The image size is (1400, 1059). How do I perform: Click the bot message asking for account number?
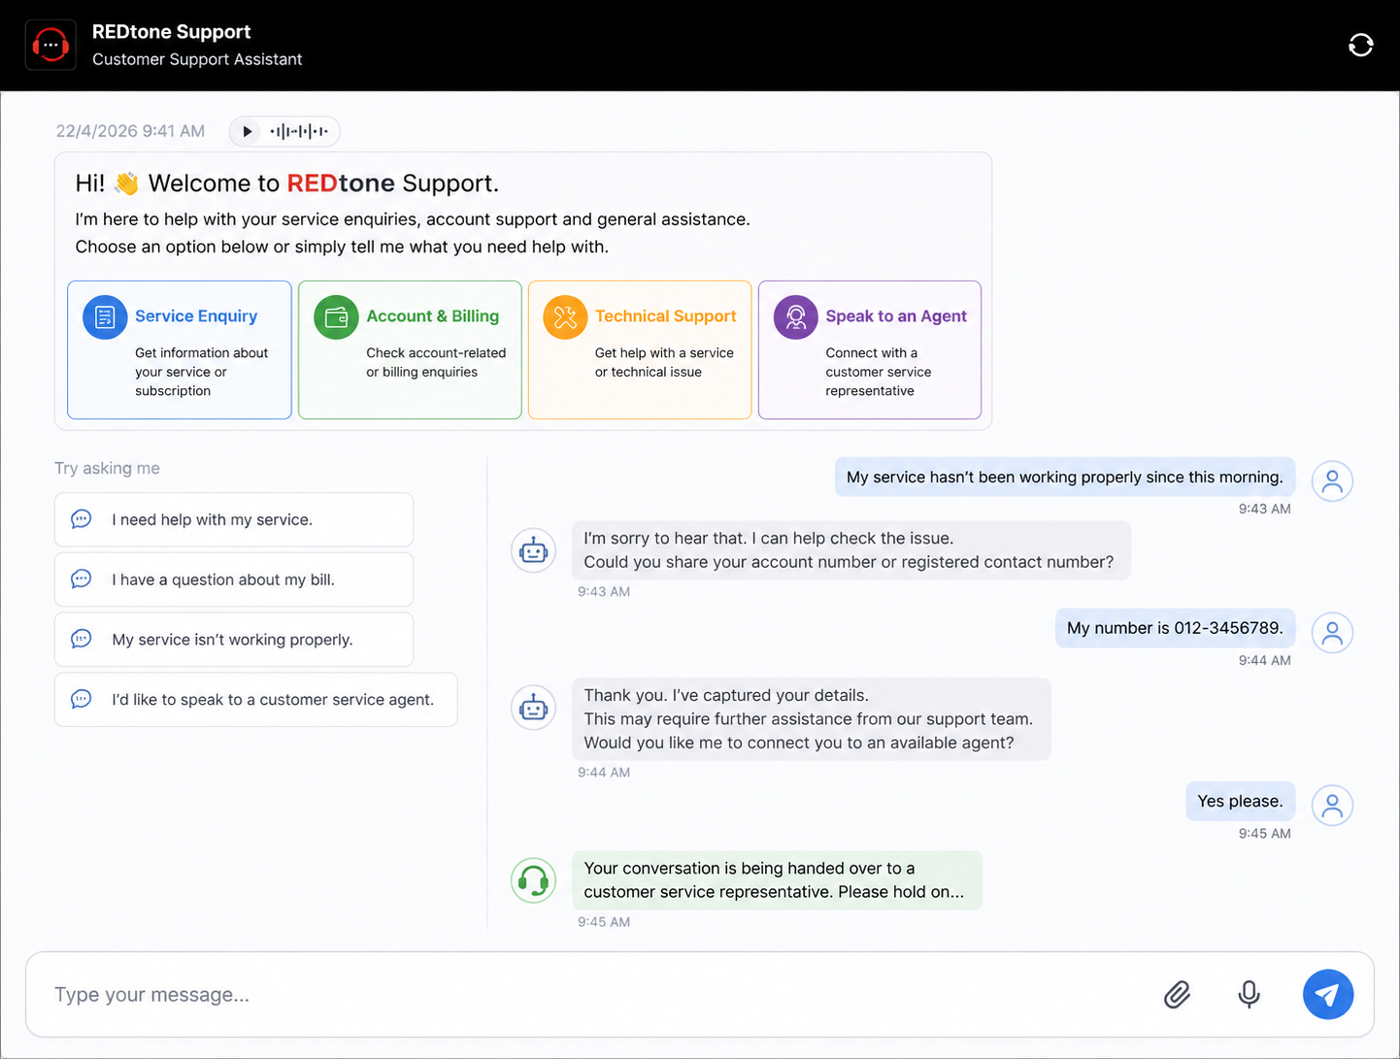tap(850, 550)
